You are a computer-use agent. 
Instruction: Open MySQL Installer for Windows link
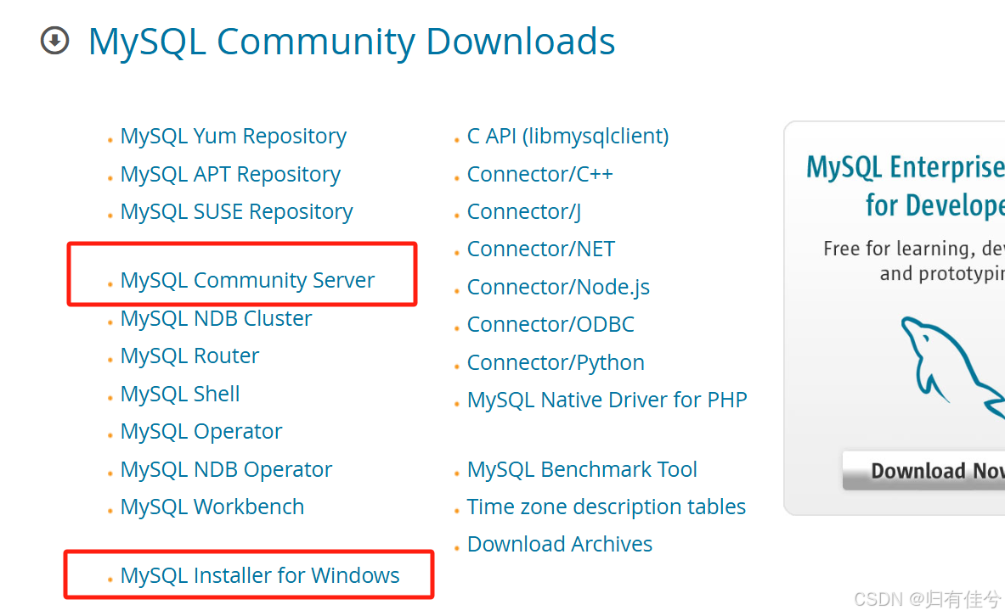[x=260, y=575]
